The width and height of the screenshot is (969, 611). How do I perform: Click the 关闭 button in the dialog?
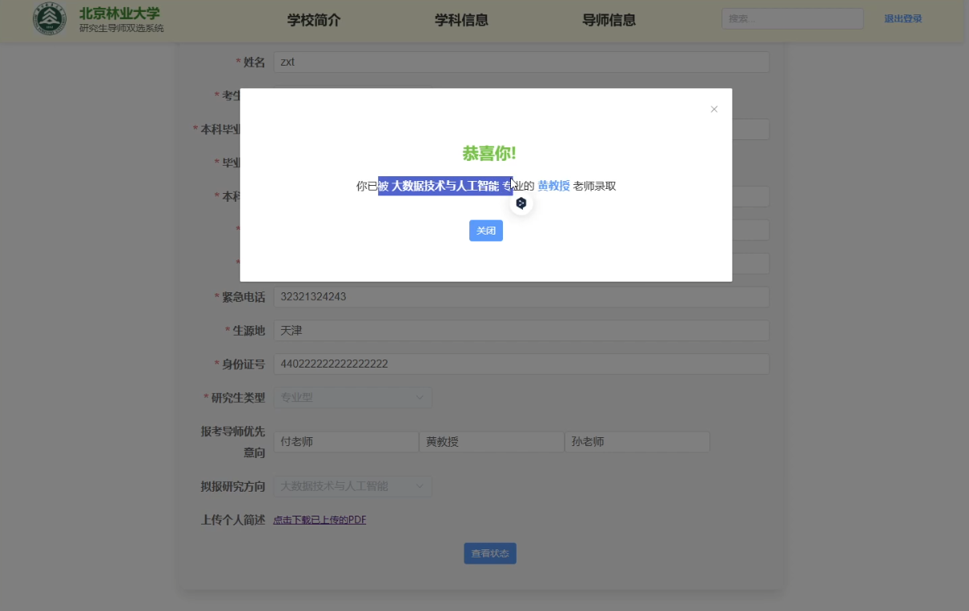point(485,231)
